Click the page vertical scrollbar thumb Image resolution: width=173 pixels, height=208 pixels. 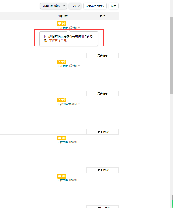coord(171,55)
